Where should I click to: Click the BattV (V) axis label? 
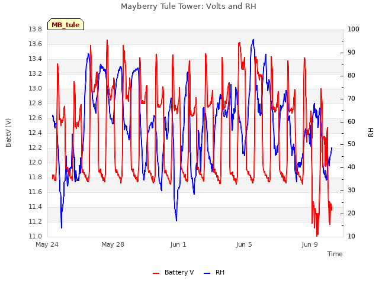click(x=8, y=133)
